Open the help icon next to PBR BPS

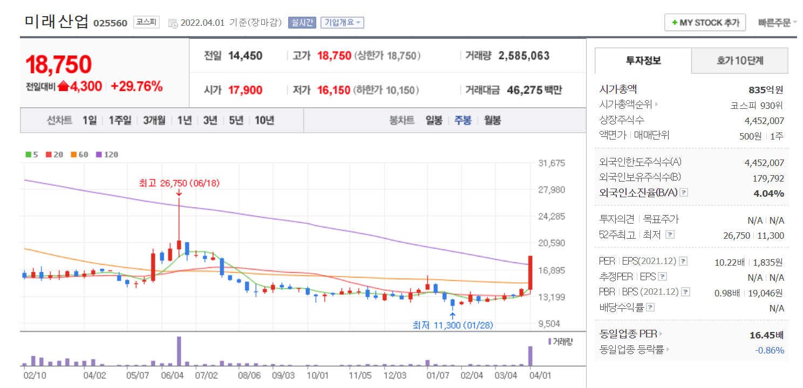tap(685, 292)
